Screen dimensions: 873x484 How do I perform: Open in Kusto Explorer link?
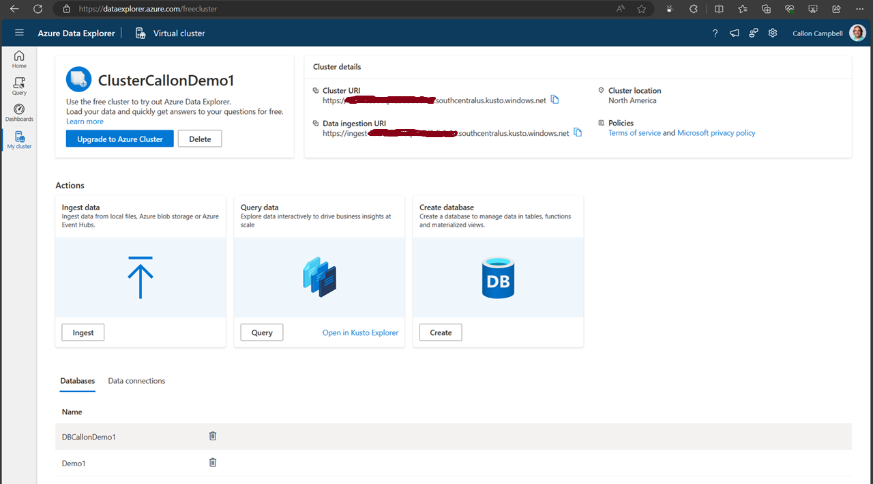pyautogui.click(x=360, y=332)
